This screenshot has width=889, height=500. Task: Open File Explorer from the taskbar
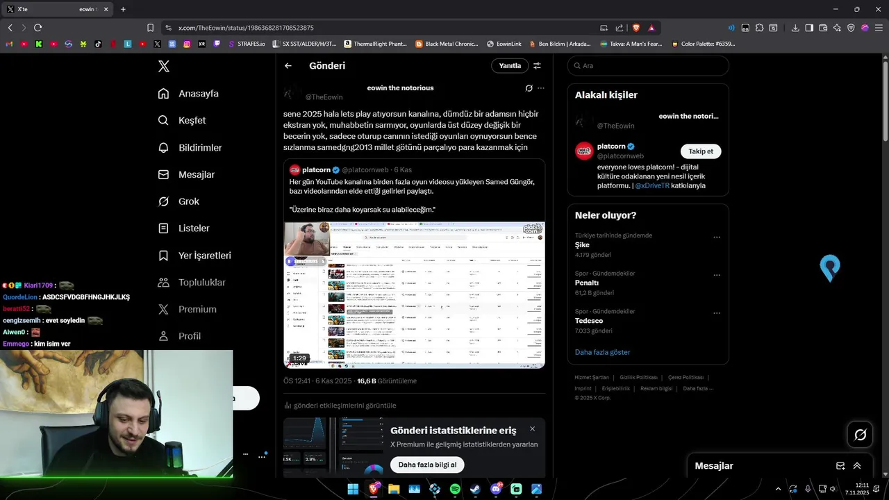tap(394, 489)
